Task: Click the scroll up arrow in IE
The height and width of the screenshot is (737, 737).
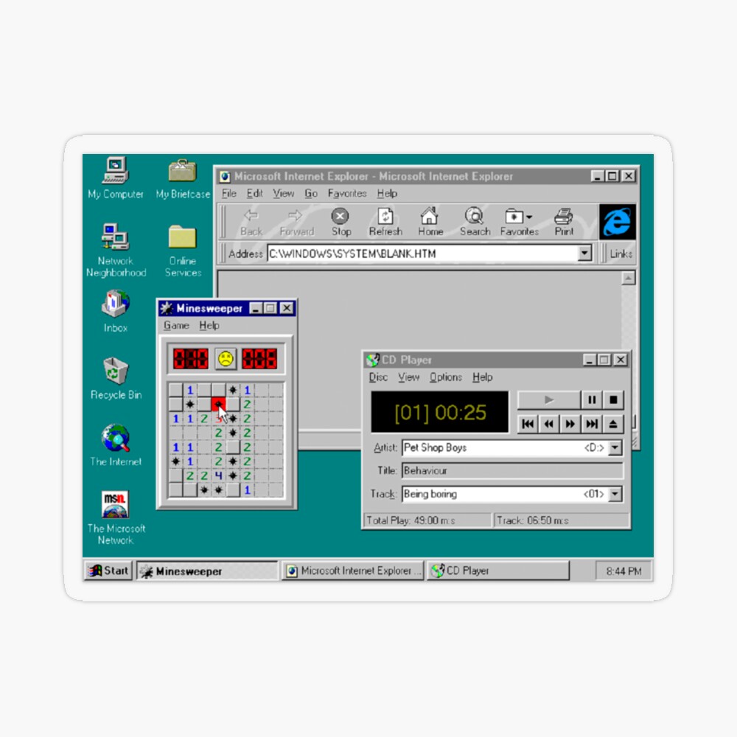Action: (628, 279)
